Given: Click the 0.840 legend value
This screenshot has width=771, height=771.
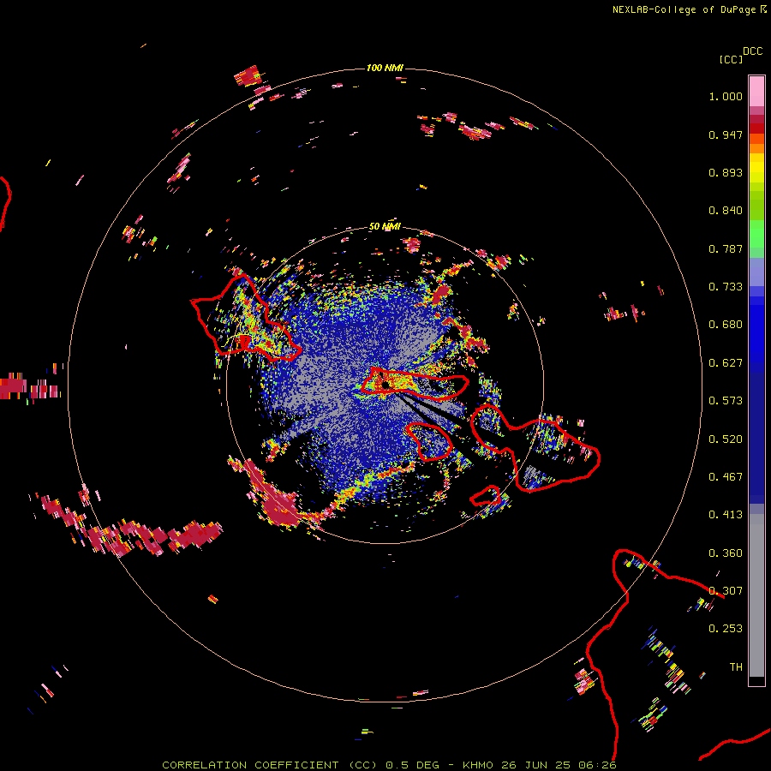Looking at the screenshot, I should coord(726,211).
